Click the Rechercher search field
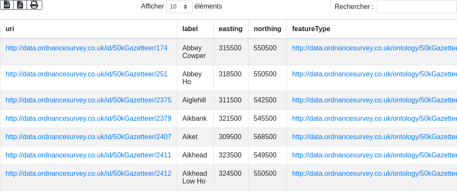Screen dimensions: 457x192 pyautogui.click(x=416, y=7)
